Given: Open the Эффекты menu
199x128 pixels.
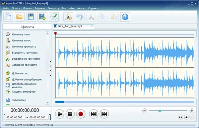Looking at the screenshot, I should (x=40, y=8).
